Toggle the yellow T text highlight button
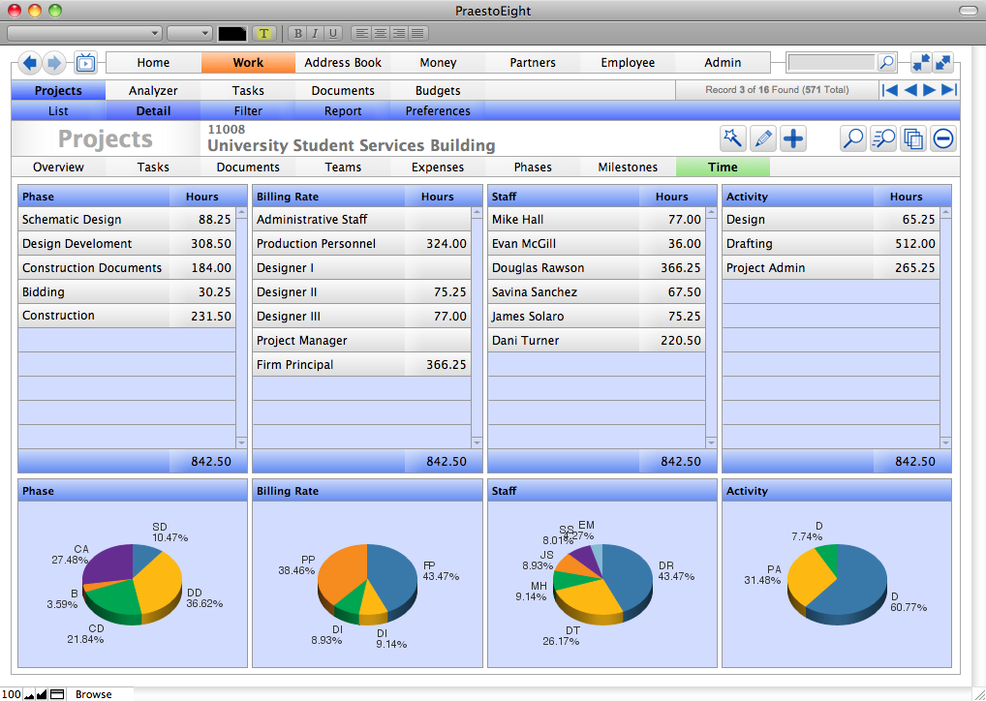 264,33
